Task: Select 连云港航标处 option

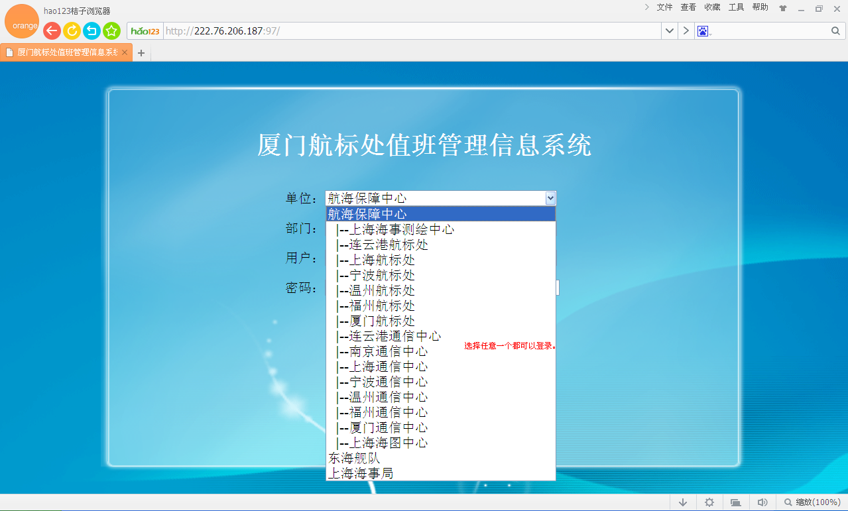Action: [440, 245]
